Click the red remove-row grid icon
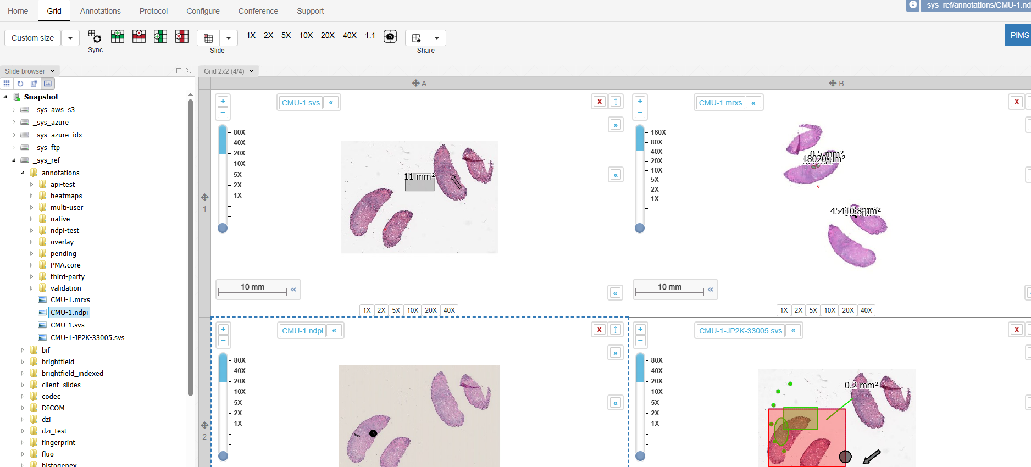The height and width of the screenshot is (467, 1031). pos(139,37)
